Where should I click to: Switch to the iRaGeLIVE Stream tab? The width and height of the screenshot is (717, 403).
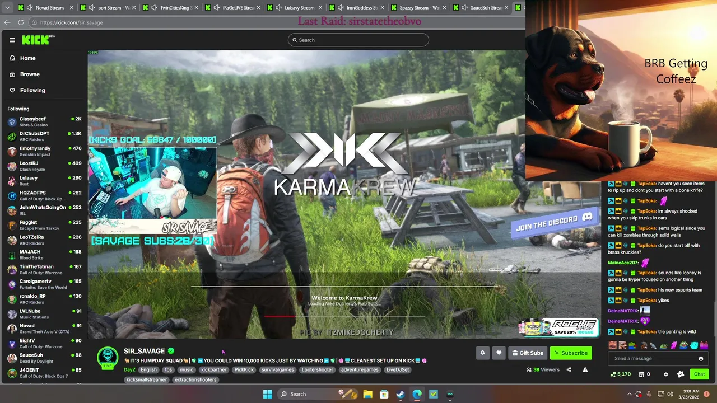234,8
